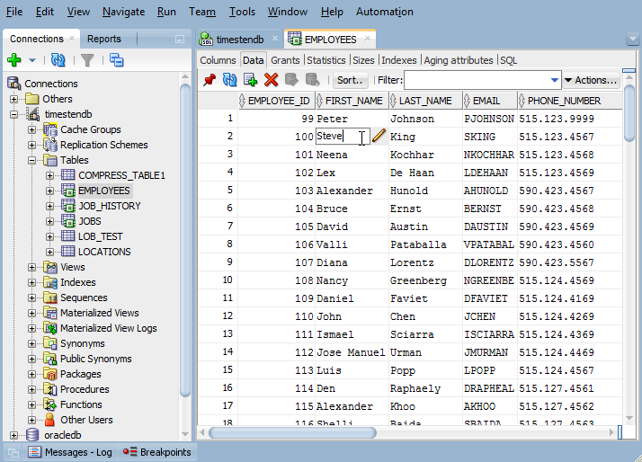Delete selected row with red X
Screen dimensions: 642x462
pos(271,79)
